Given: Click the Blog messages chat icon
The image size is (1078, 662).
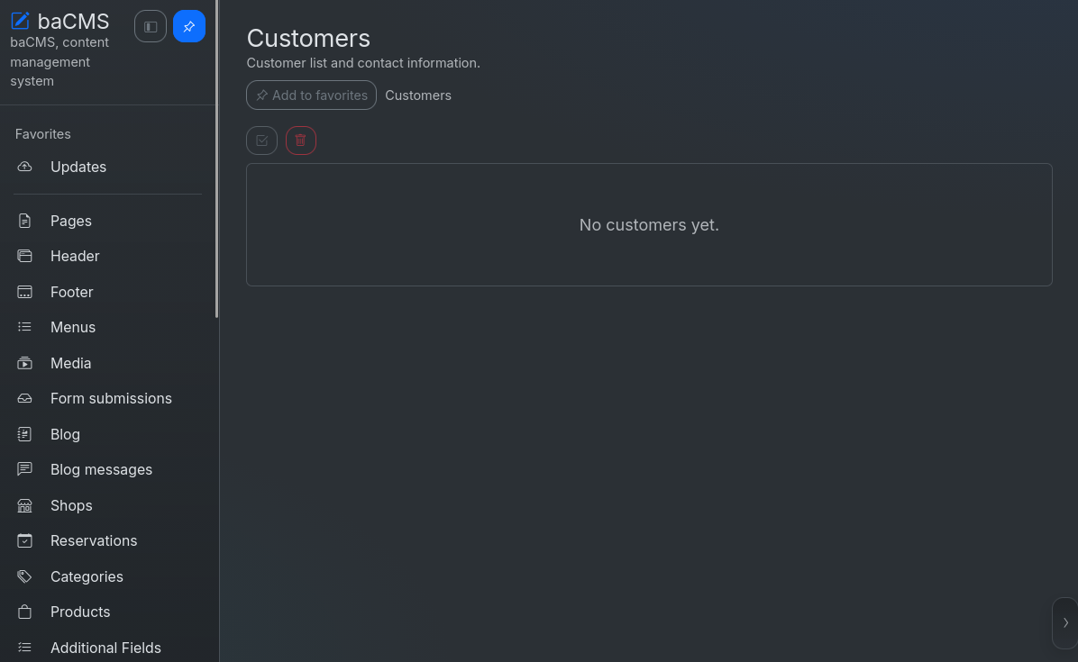Looking at the screenshot, I should (x=24, y=469).
